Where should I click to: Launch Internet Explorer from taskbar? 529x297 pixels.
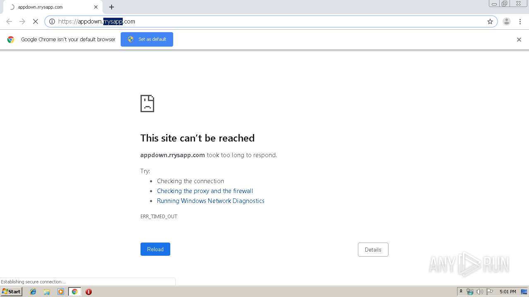(x=33, y=292)
